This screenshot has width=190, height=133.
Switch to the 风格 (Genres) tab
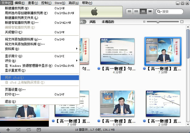[92, 22]
